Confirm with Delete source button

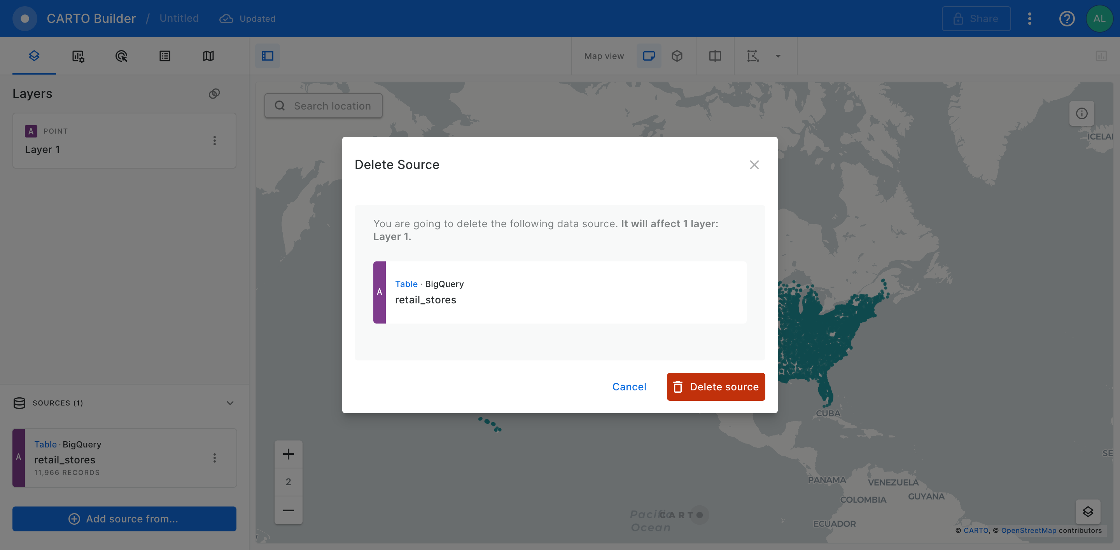[715, 386]
